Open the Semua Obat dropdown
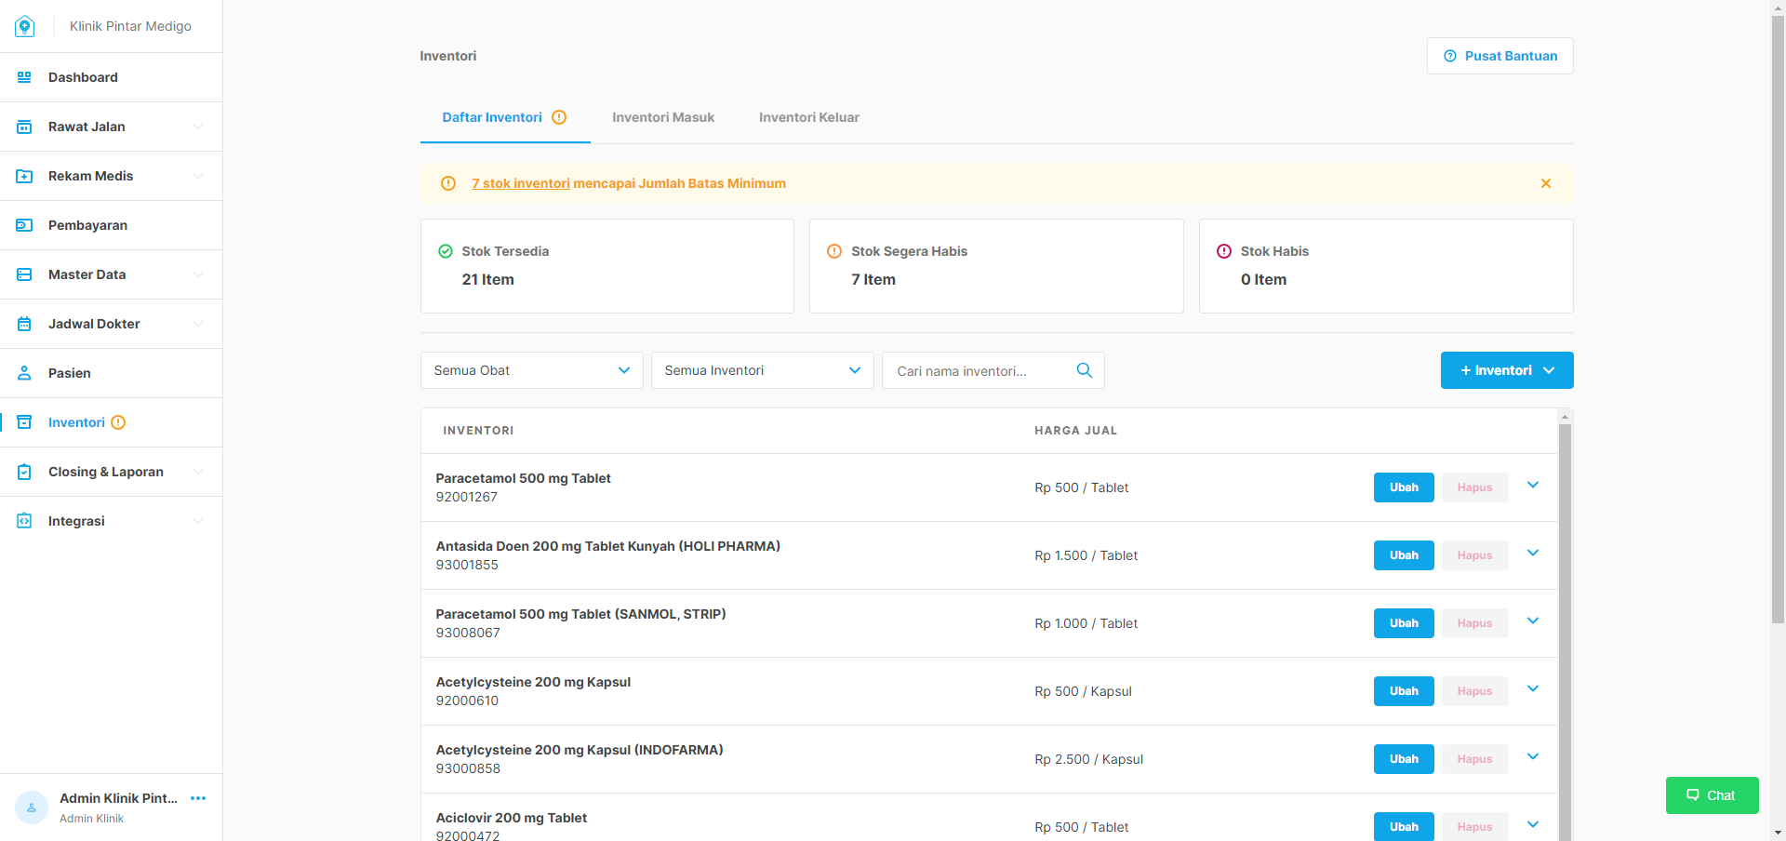Image resolution: width=1786 pixels, height=841 pixels. click(x=532, y=370)
